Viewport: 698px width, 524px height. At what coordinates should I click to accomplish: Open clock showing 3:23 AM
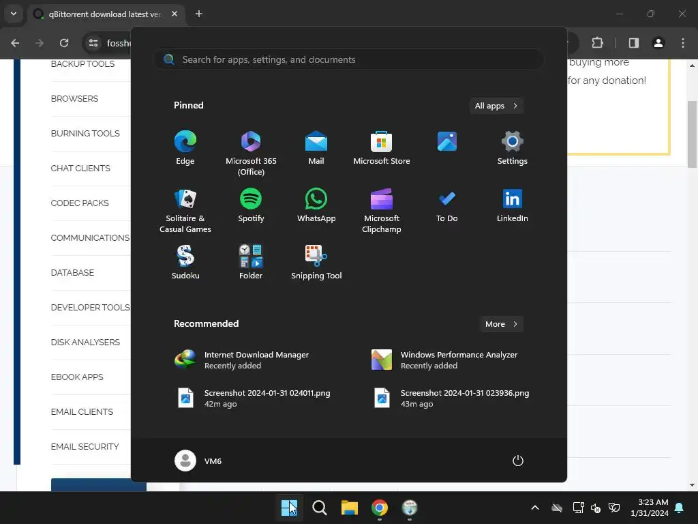point(650,508)
